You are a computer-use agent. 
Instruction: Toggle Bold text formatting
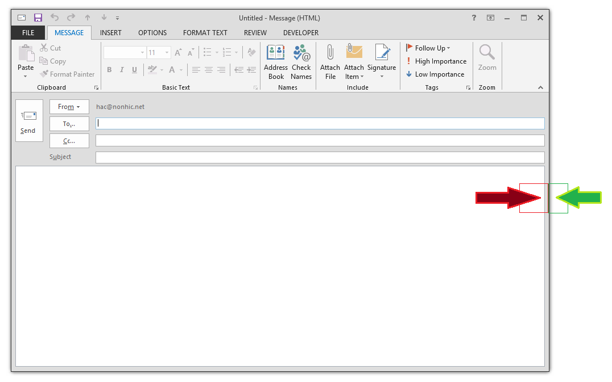[x=109, y=70]
